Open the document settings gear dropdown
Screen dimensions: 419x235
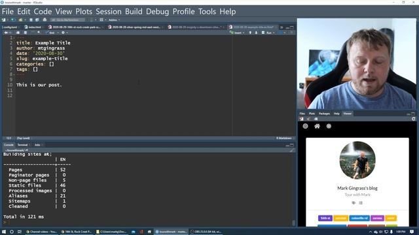click(64, 33)
